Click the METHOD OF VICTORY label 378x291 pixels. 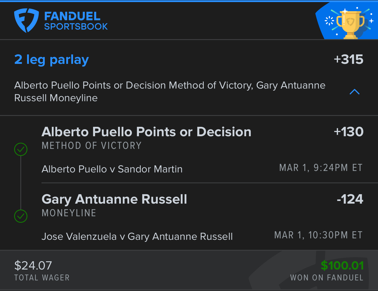pyautogui.click(x=92, y=146)
